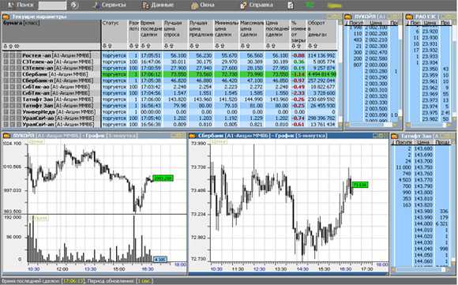Click first small square icon in Сбербанк row
Screen dimensions: 458x285
6,74
